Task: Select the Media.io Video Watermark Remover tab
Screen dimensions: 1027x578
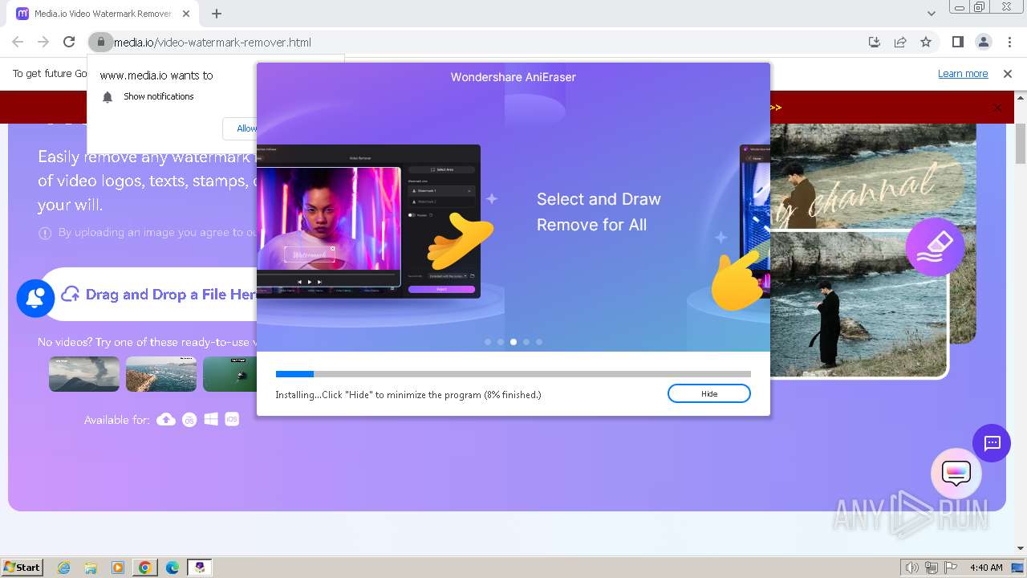Action: (103, 14)
